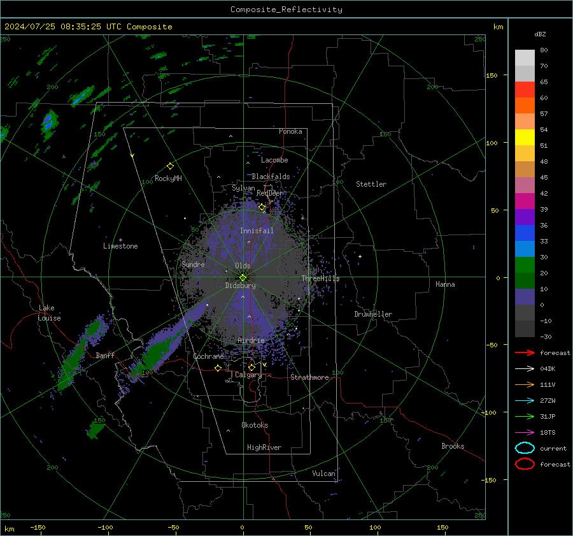Select the green 20 dBZ color swatch
This screenshot has height=536, width=573.
click(525, 264)
